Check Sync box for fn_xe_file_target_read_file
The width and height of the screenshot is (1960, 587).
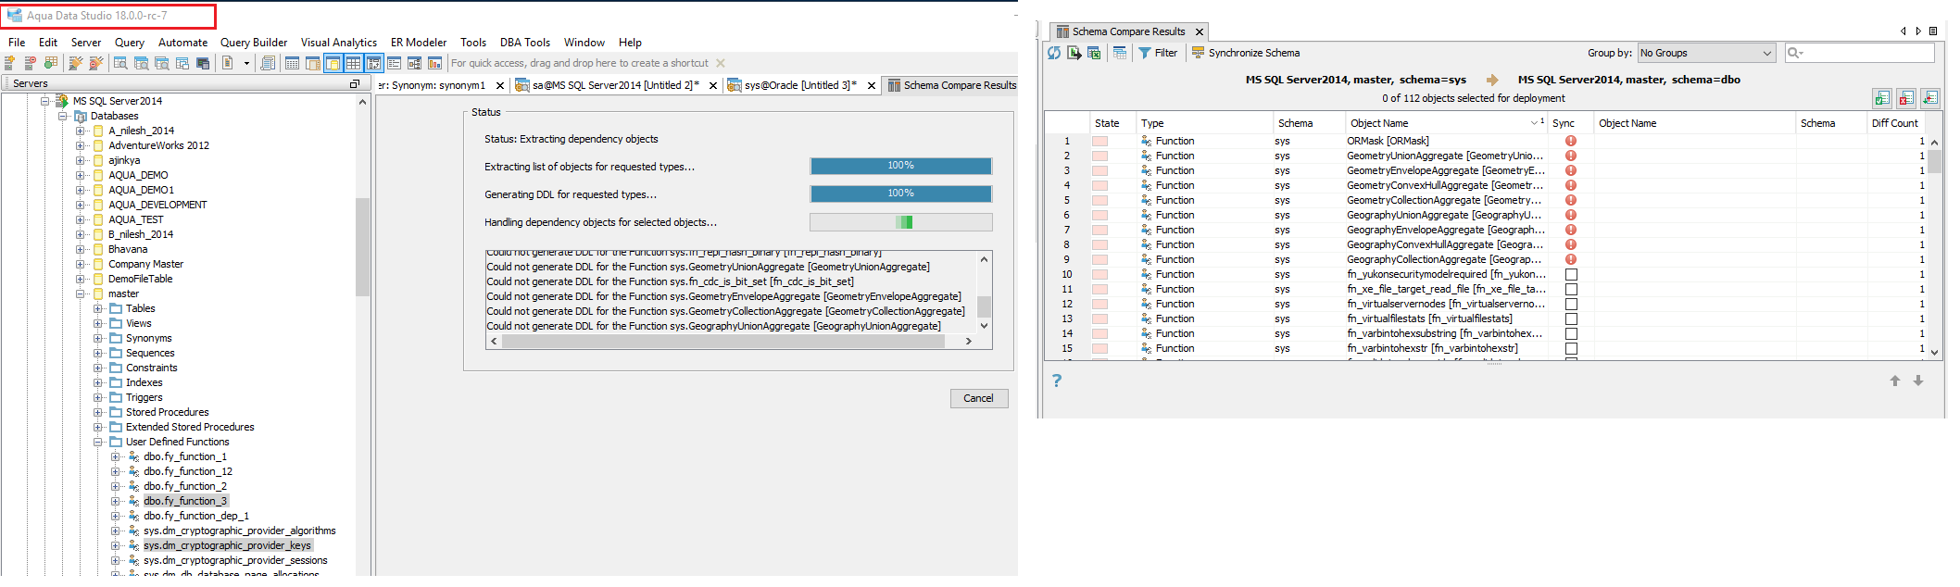1571,289
